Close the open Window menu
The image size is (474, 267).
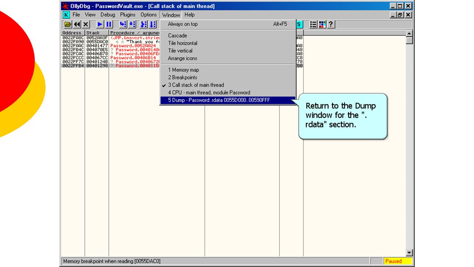171,15
